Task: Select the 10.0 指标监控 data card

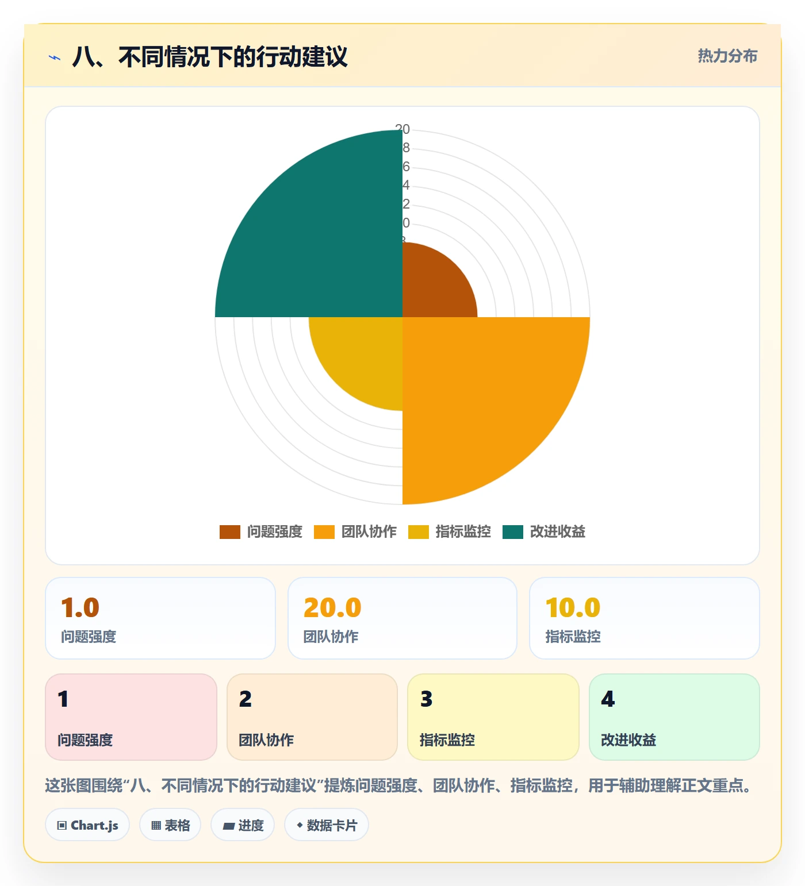Action: [x=645, y=618]
